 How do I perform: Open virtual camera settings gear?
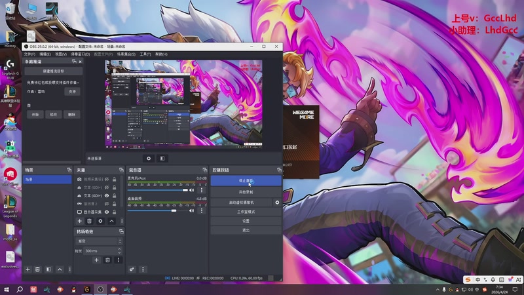pos(277,203)
